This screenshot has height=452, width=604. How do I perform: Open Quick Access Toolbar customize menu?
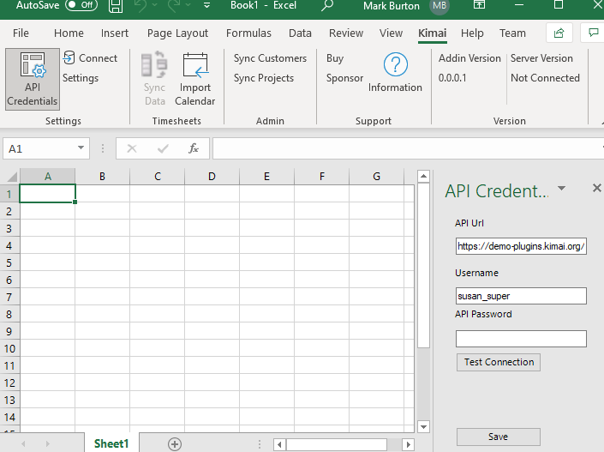(206, 5)
